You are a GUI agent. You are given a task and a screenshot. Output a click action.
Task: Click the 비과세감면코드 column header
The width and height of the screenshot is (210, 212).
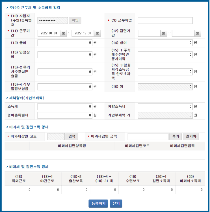click(137, 146)
